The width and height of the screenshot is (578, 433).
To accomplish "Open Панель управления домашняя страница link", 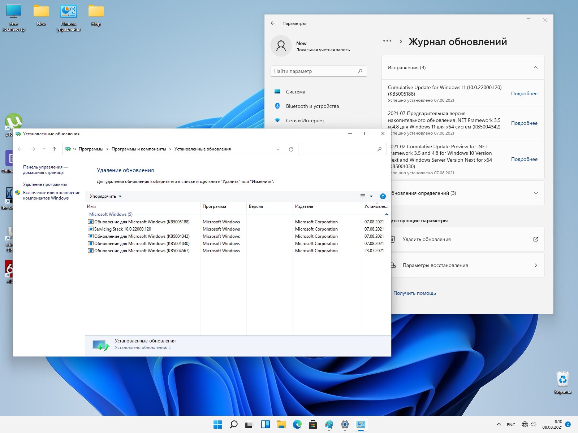I will pyautogui.click(x=46, y=170).
